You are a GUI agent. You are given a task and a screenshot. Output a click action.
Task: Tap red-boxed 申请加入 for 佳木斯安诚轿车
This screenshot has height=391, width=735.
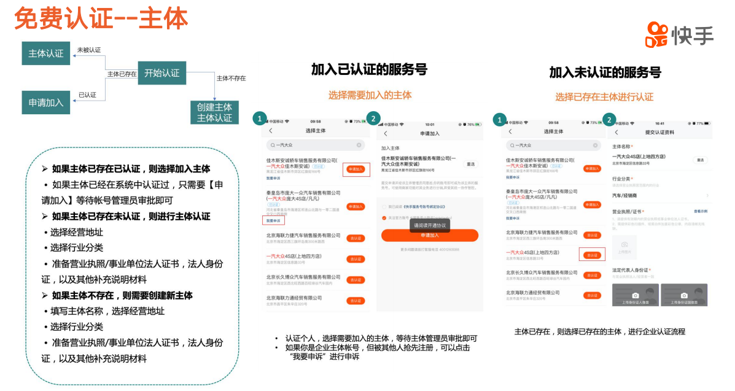(356, 169)
